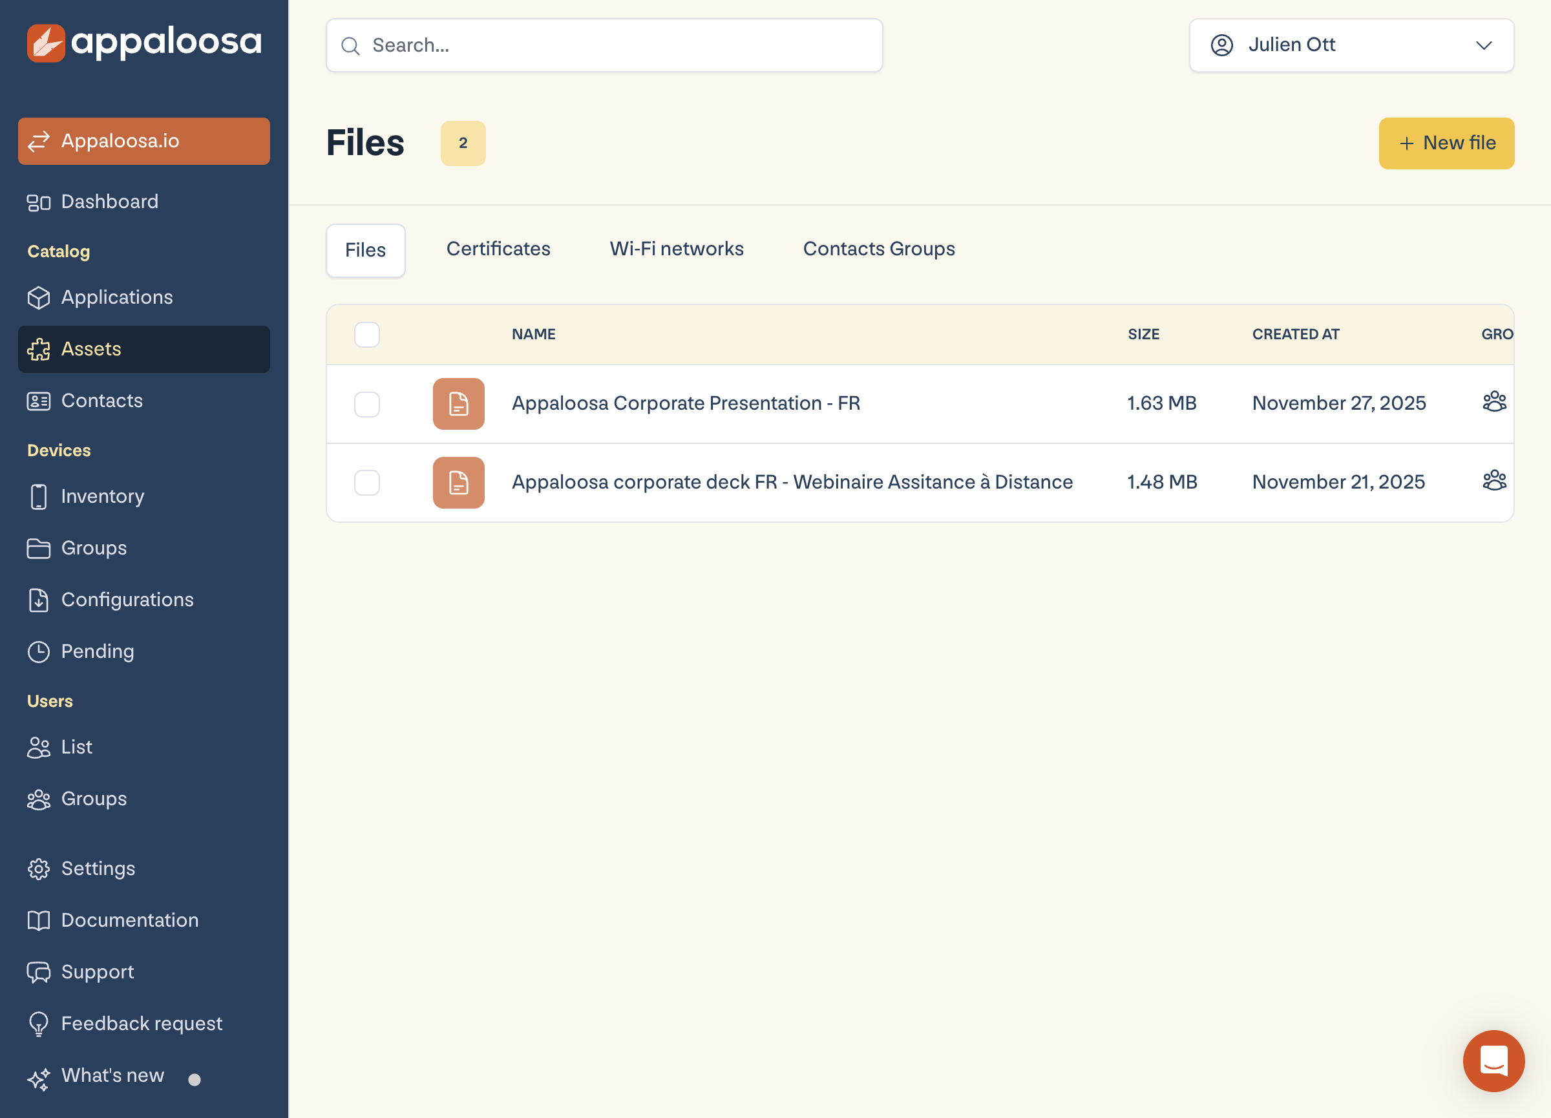This screenshot has height=1118, width=1551.
Task: Open the Contacts Groups tab
Action: 879,249
